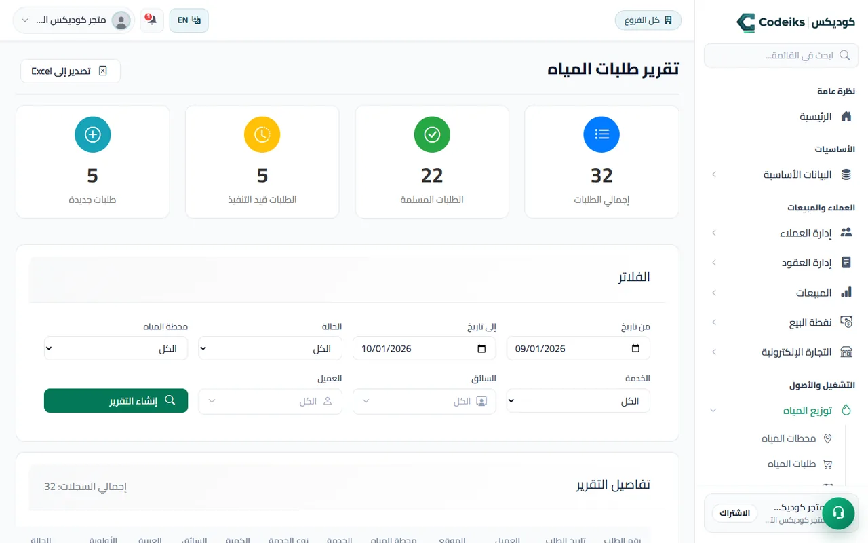
Task: Click the الطلبات قيد التنفيذ card label
Action: click(x=262, y=200)
